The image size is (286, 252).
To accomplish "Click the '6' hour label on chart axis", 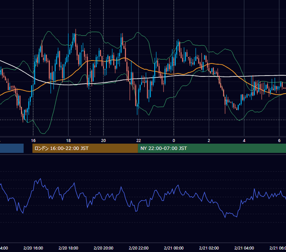I will pos(279,141).
